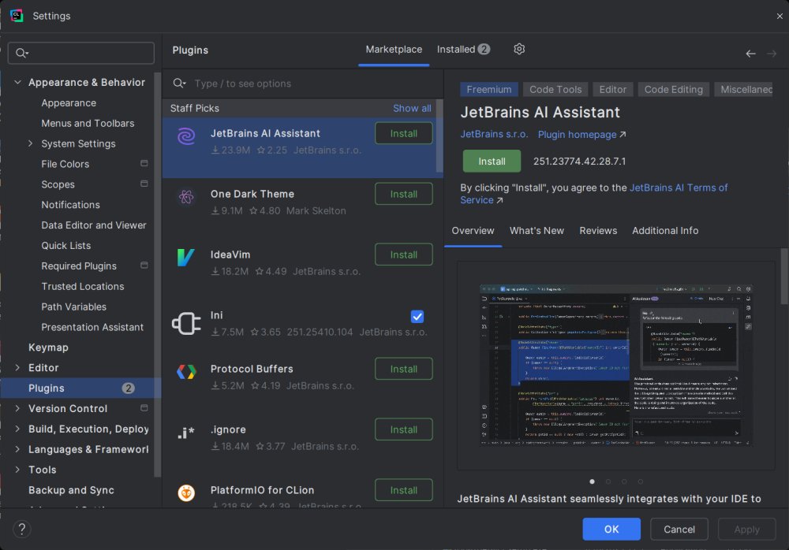Install PlatformIO for CLion plugin
This screenshot has width=789, height=550.
[x=403, y=490]
